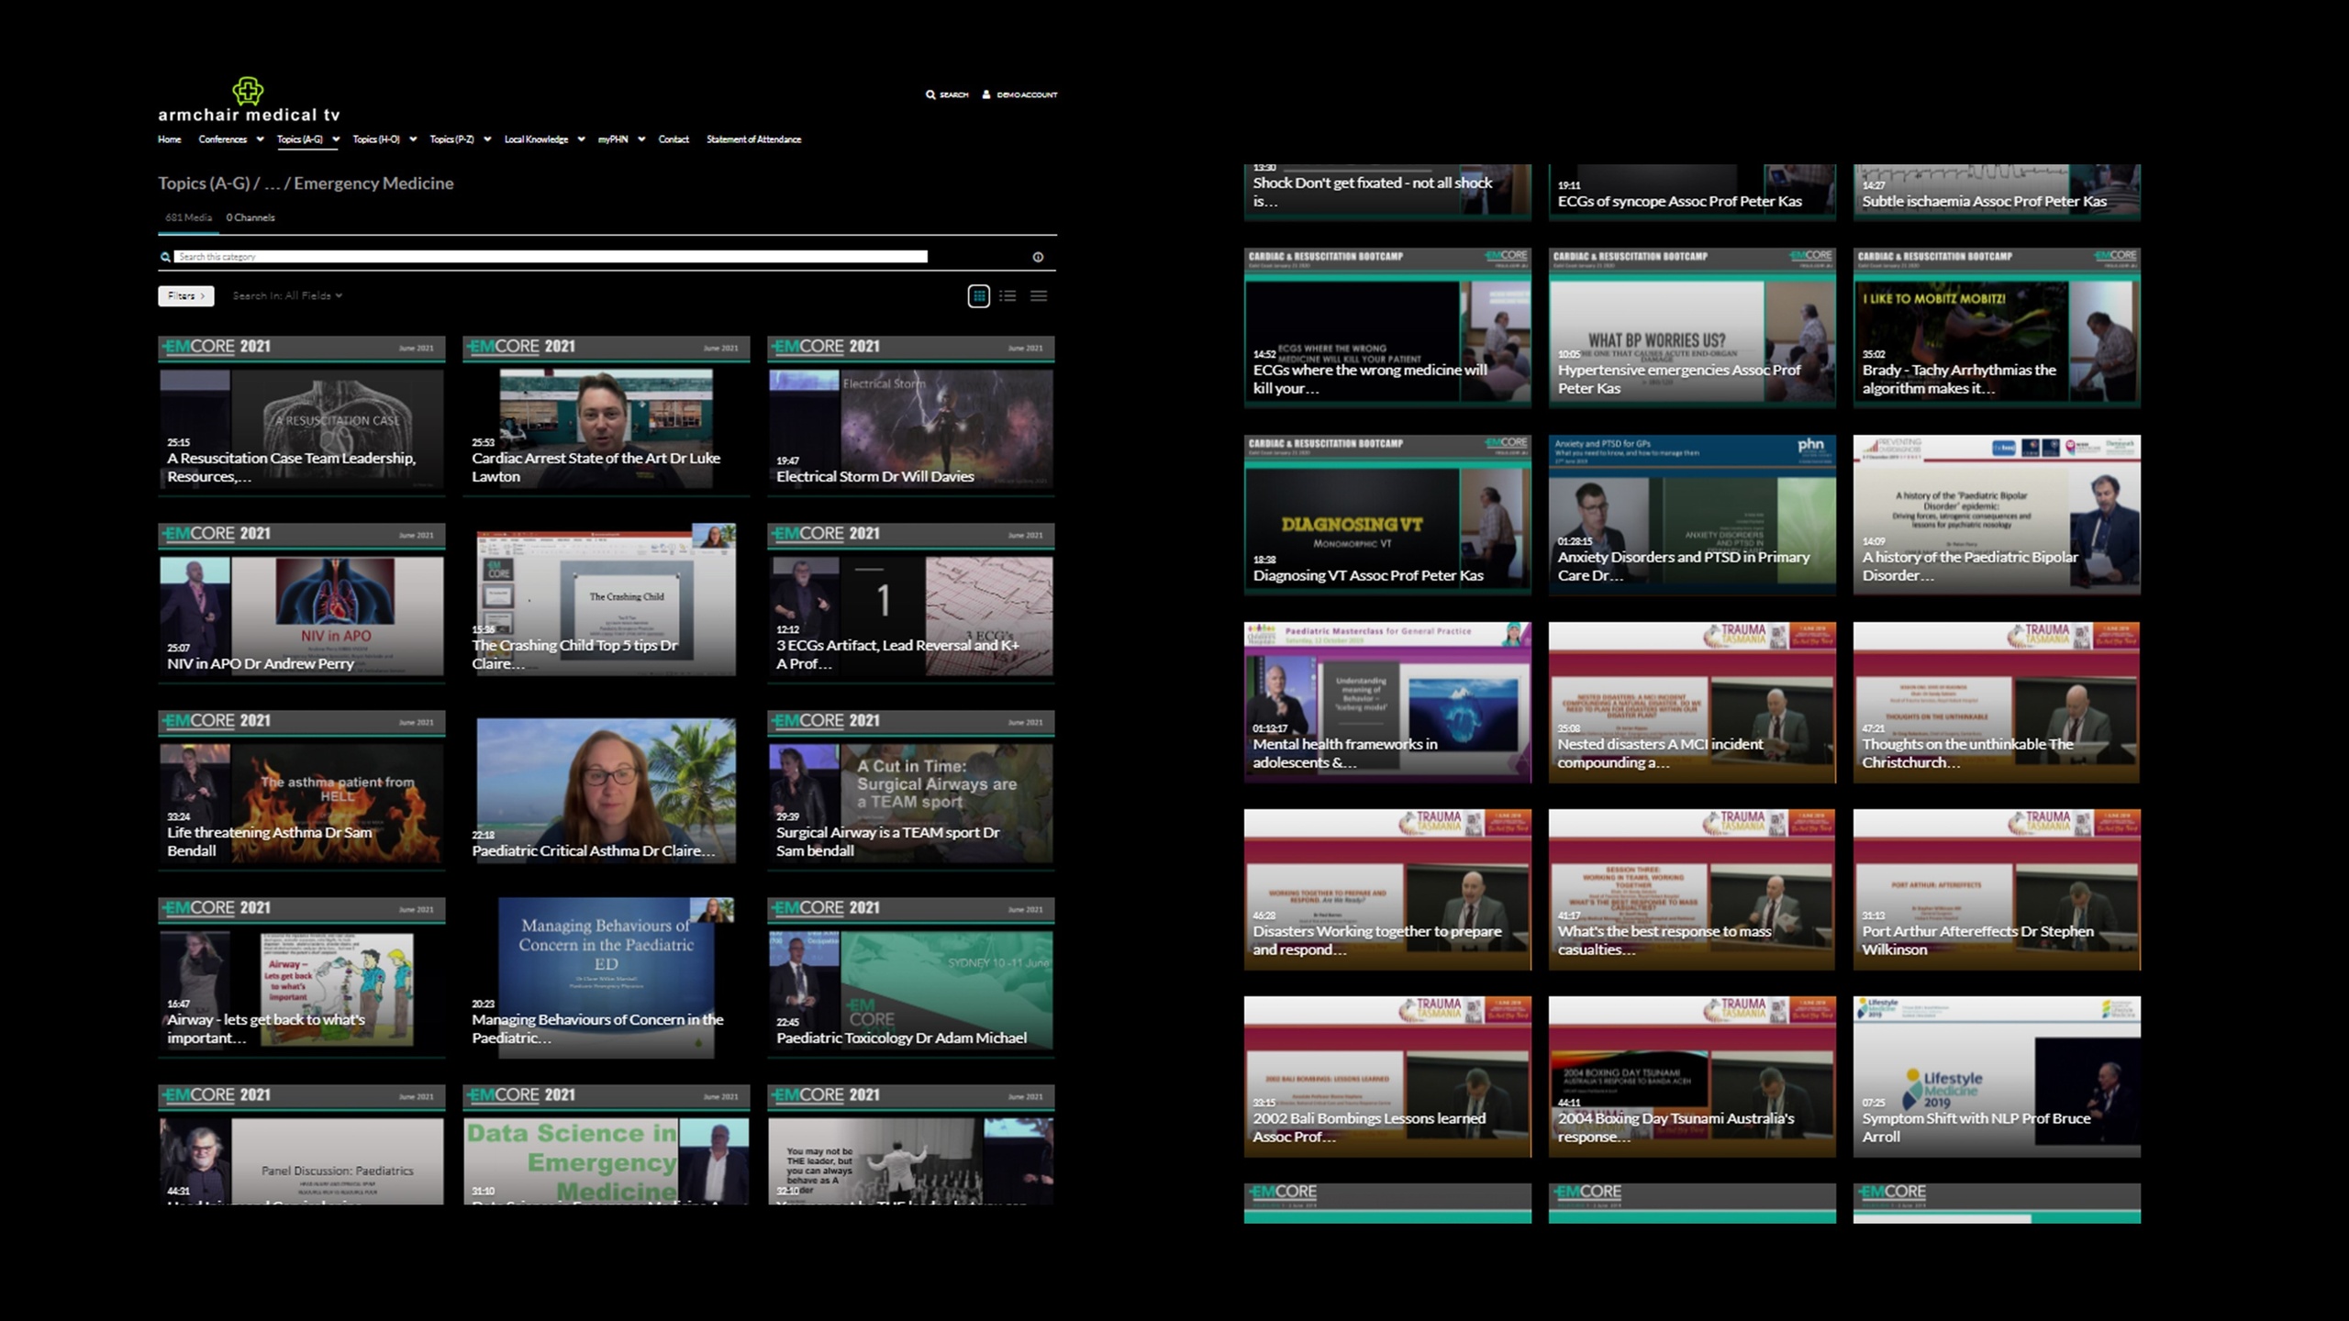Switch to detailed list view
2349x1321 pixels.
point(1008,296)
